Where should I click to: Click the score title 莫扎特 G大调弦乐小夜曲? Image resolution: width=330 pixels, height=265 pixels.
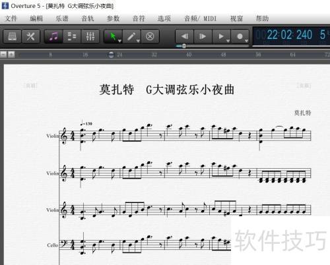click(167, 90)
